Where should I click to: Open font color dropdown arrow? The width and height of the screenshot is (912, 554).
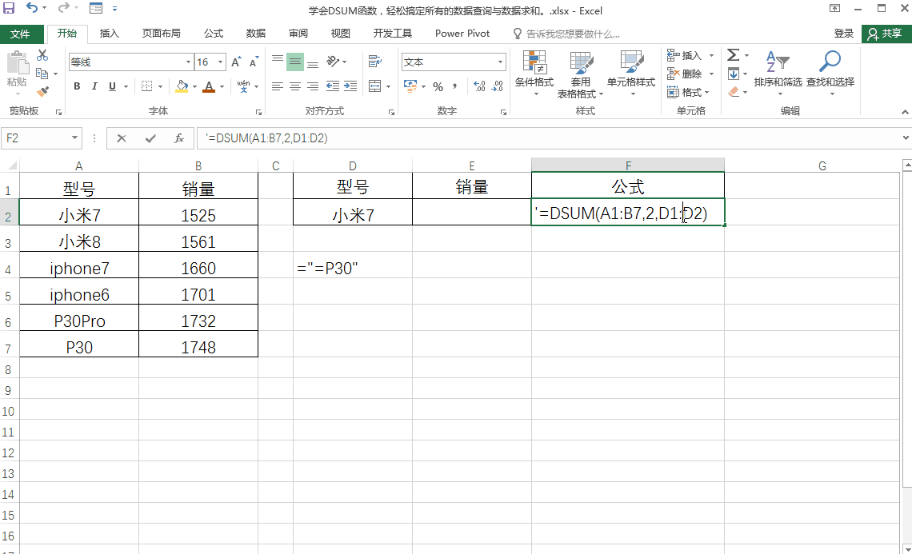click(x=222, y=87)
